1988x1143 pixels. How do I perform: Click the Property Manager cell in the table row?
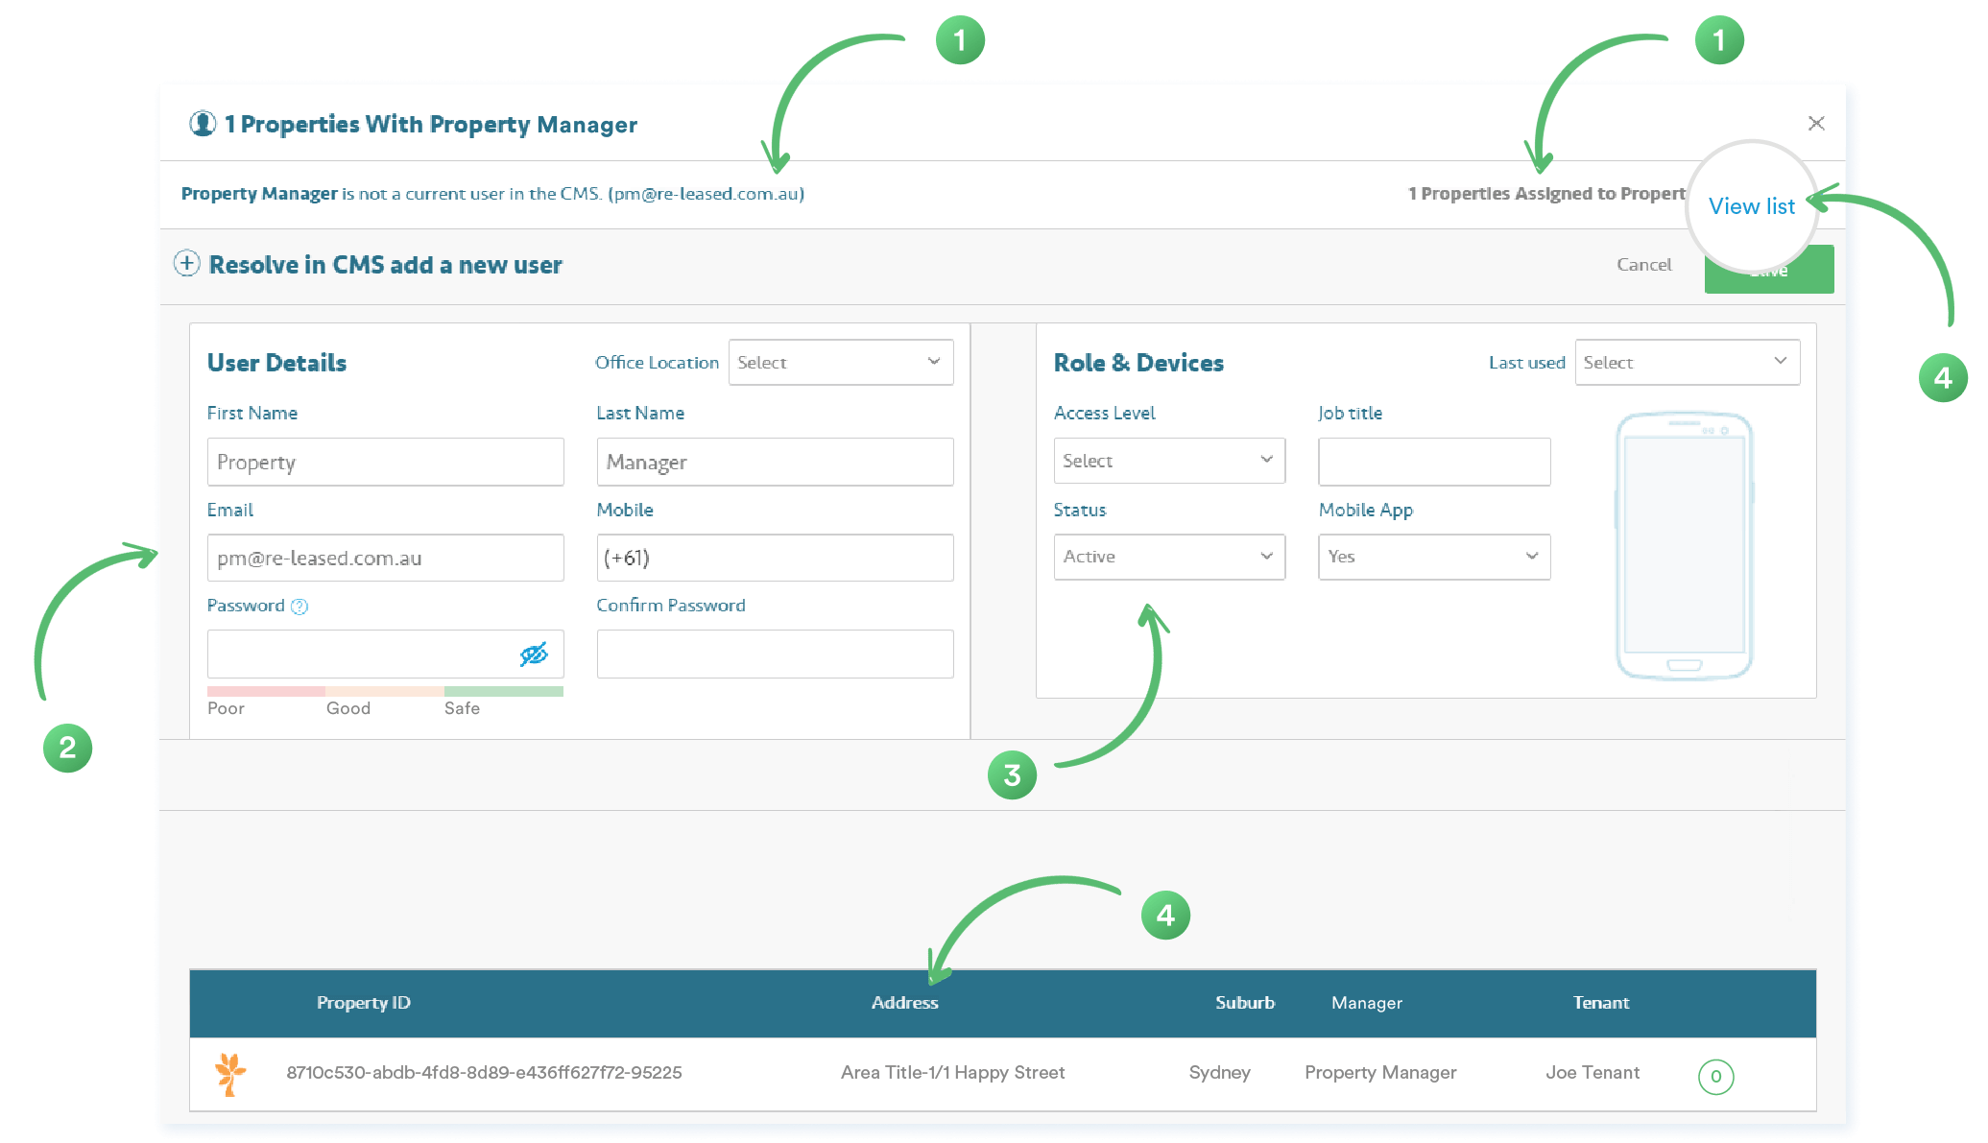pyautogui.click(x=1380, y=1073)
